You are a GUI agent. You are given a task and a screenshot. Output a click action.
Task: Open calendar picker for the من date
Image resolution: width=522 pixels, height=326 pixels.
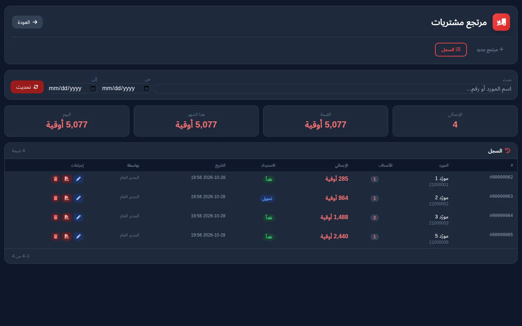tap(146, 88)
